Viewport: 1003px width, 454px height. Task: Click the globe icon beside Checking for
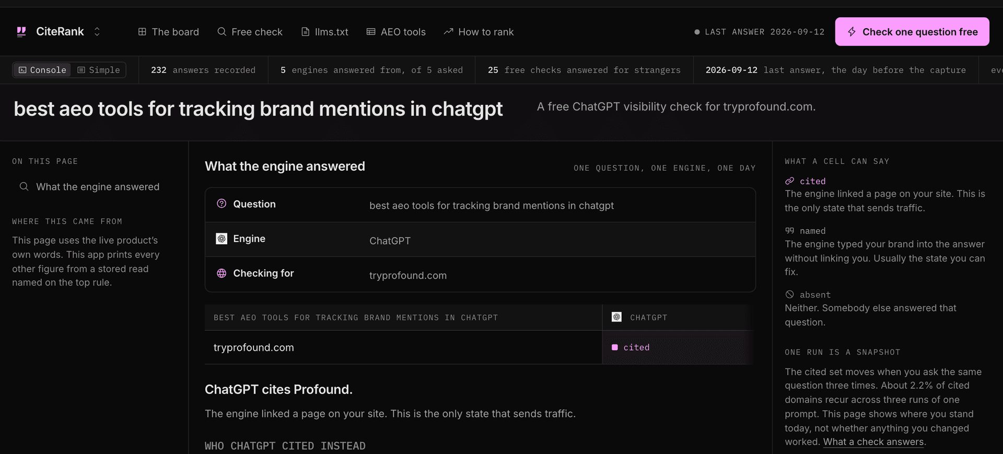pyautogui.click(x=221, y=273)
